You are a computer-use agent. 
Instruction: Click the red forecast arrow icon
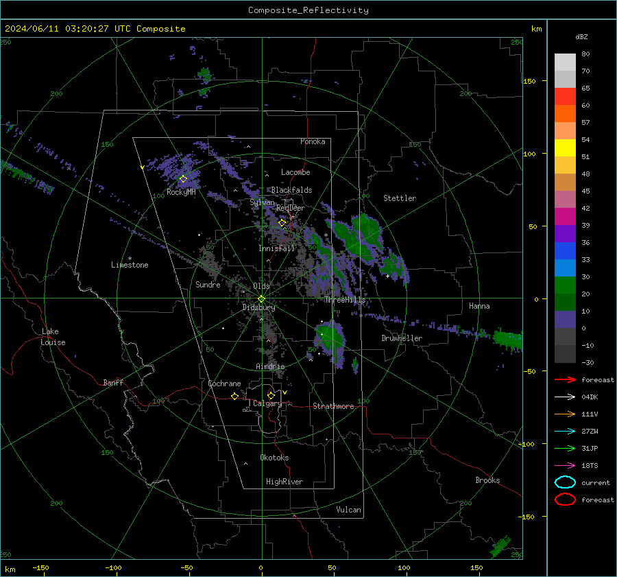pyautogui.click(x=565, y=379)
